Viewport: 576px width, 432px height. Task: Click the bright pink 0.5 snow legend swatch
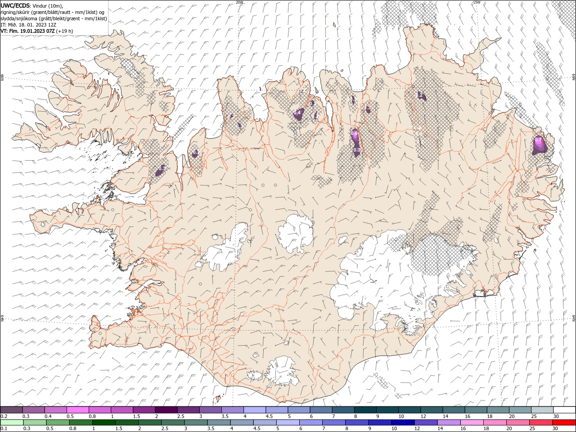coord(78,410)
